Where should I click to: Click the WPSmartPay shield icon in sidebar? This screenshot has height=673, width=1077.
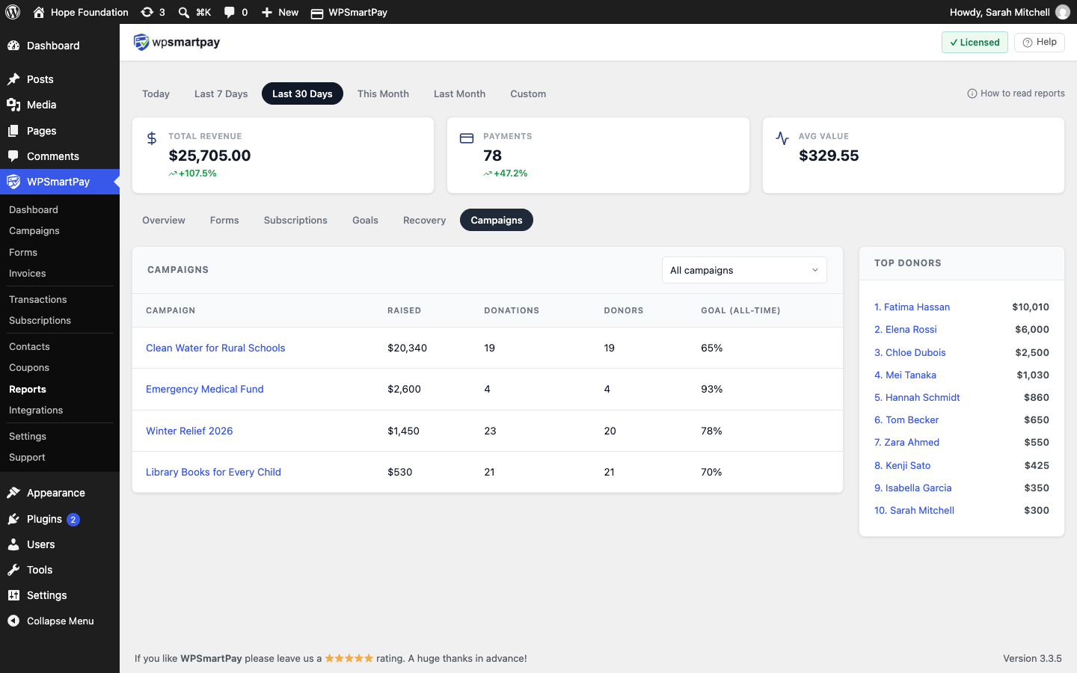[13, 182]
